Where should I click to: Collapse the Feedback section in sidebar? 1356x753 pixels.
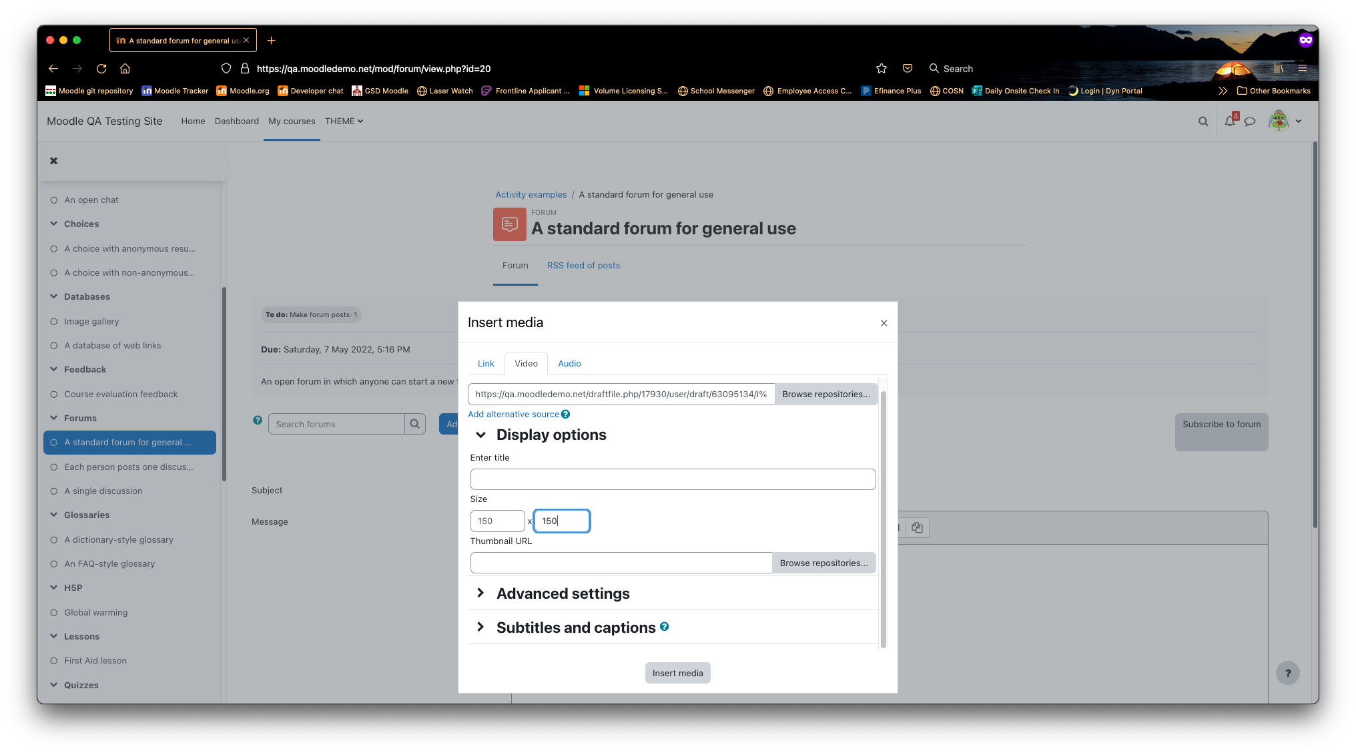54,369
